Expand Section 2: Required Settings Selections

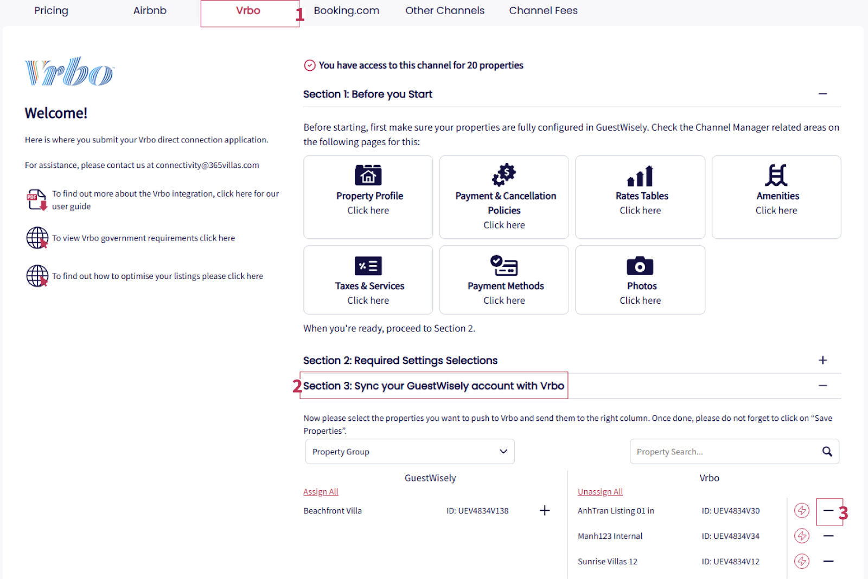[823, 360]
